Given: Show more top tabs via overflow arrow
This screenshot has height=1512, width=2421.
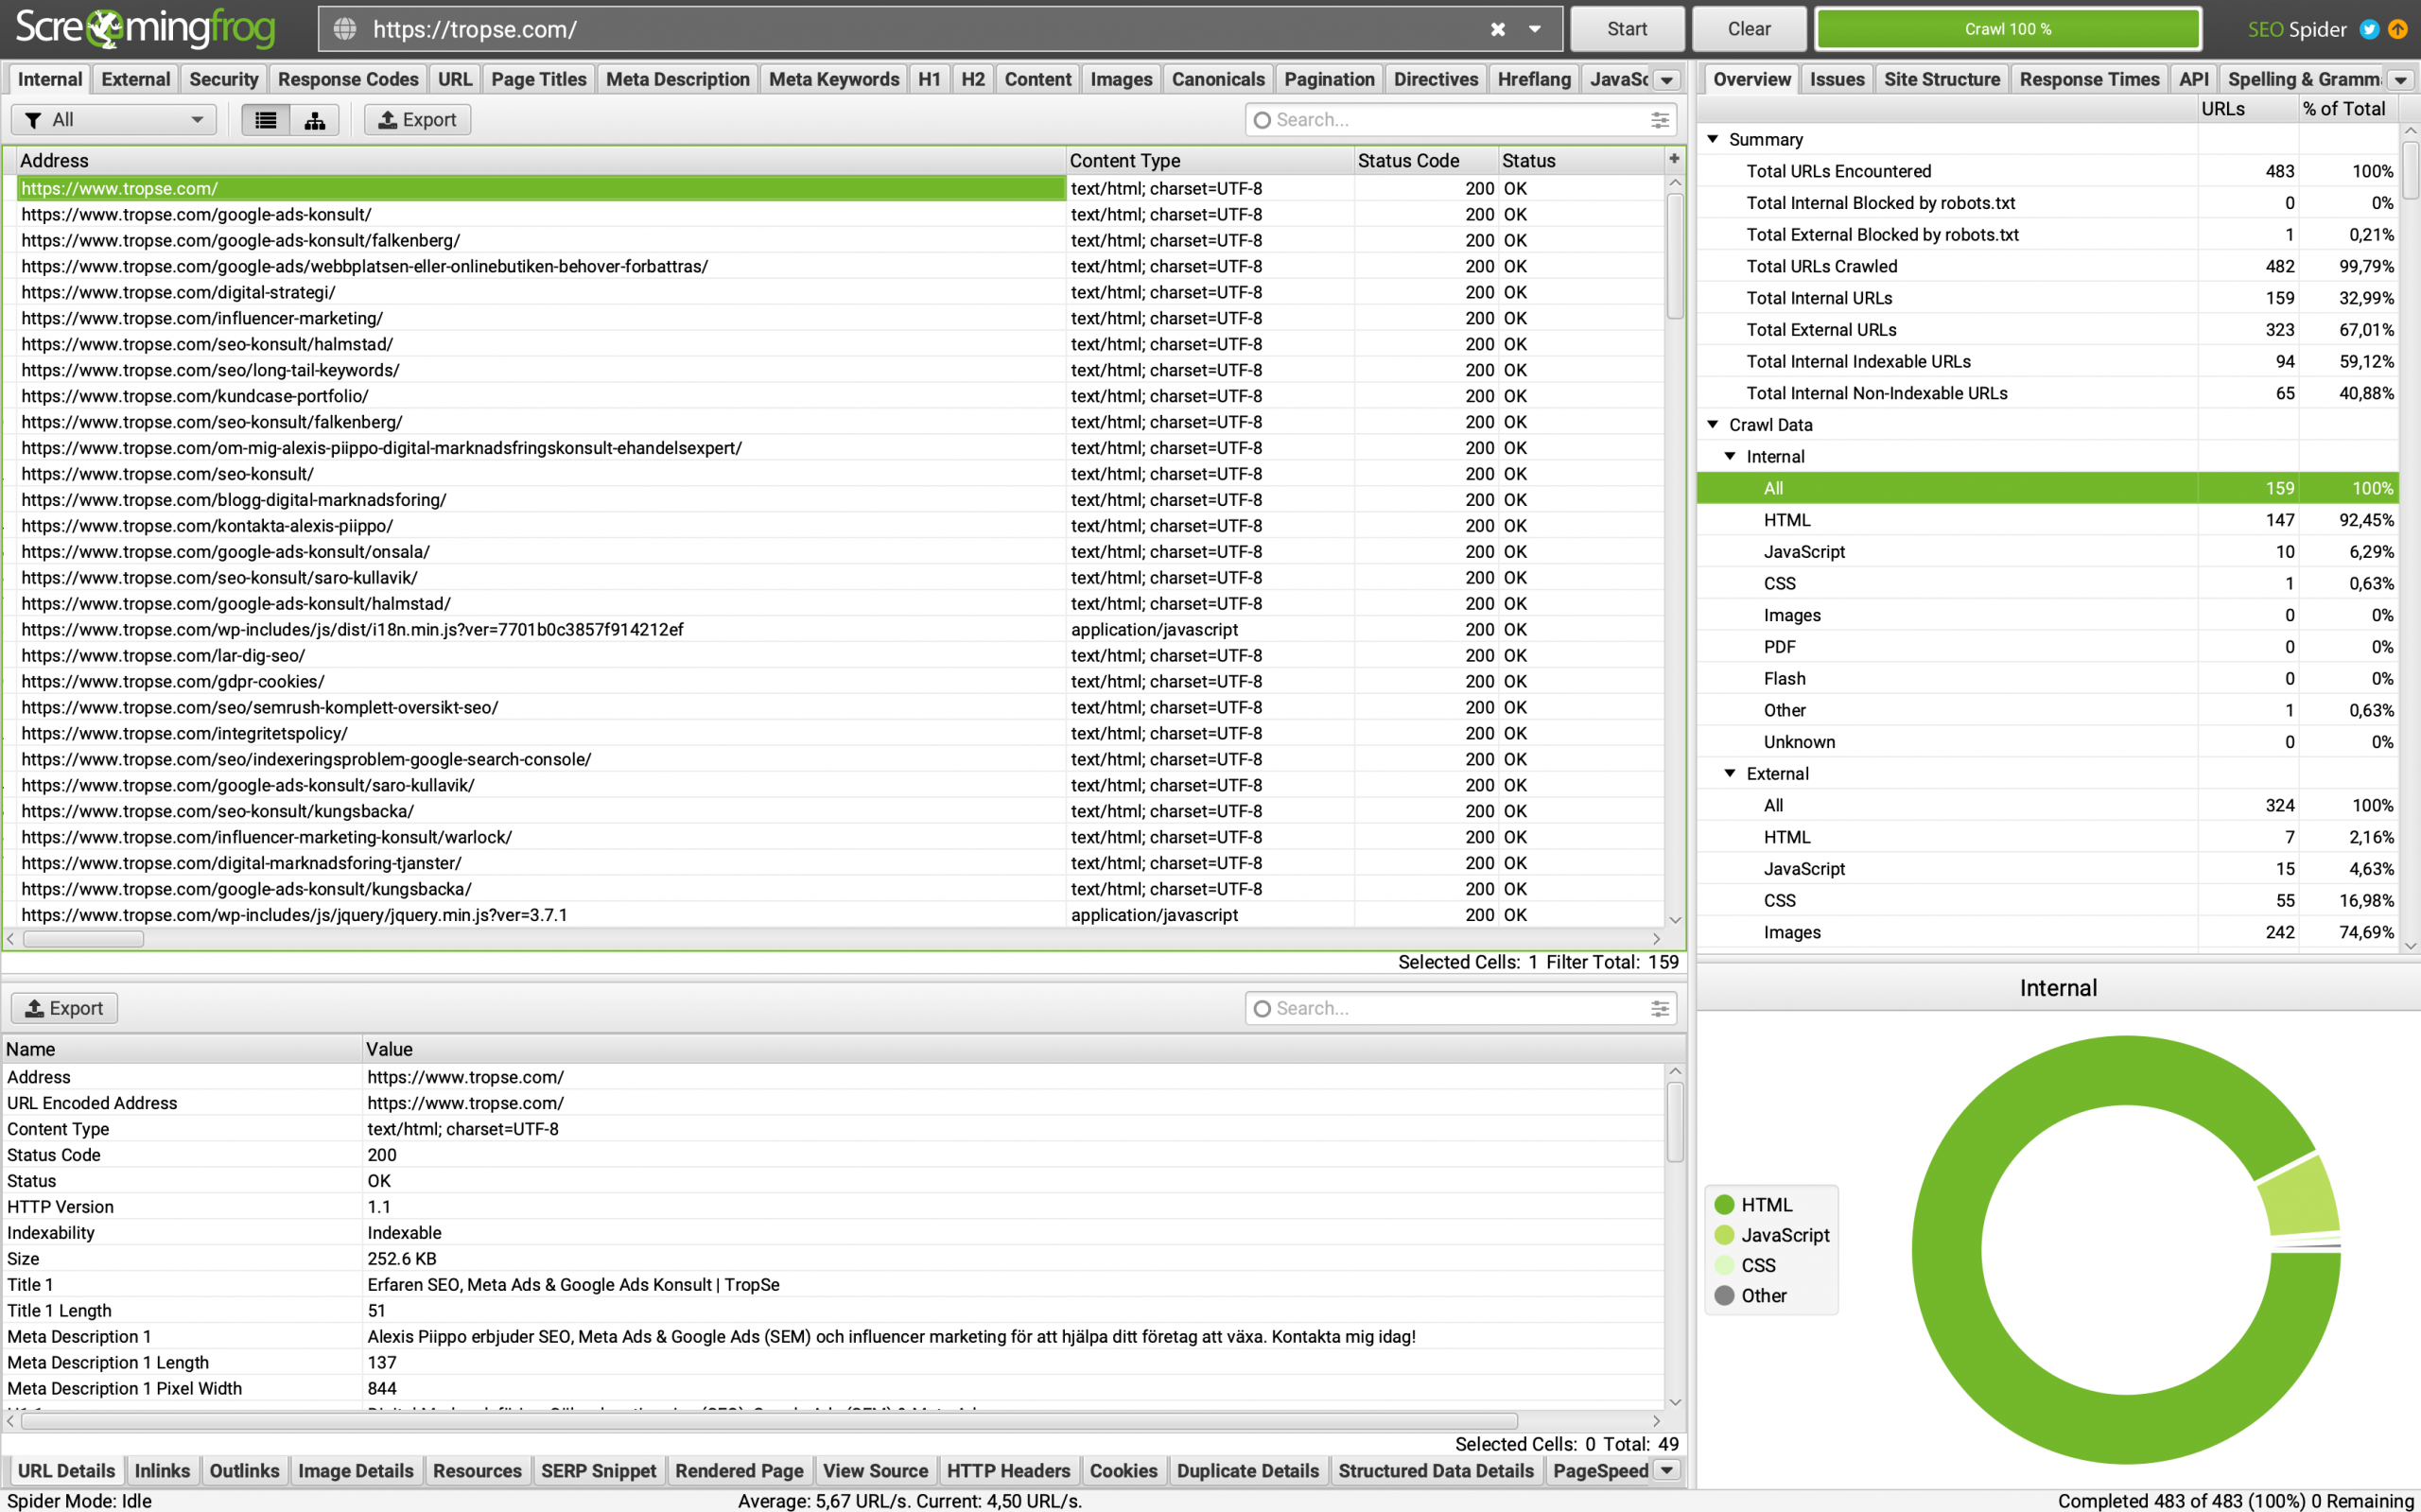Looking at the screenshot, I should pos(1667,80).
